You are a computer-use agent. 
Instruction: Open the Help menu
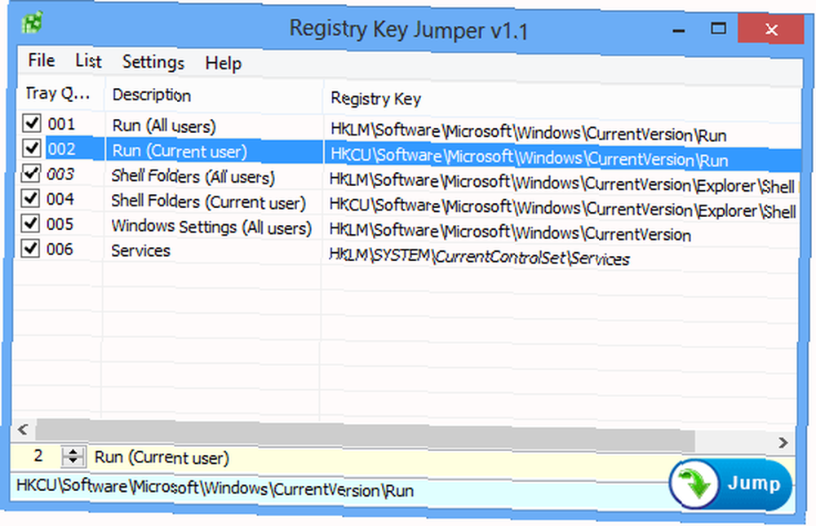pos(224,64)
